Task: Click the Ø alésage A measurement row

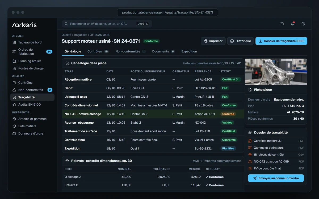Action: [153, 177]
